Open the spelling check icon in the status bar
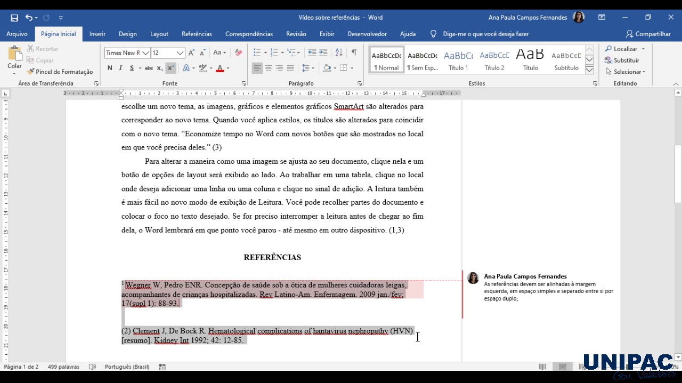Viewport: 682px width, 383px height. coord(92,367)
